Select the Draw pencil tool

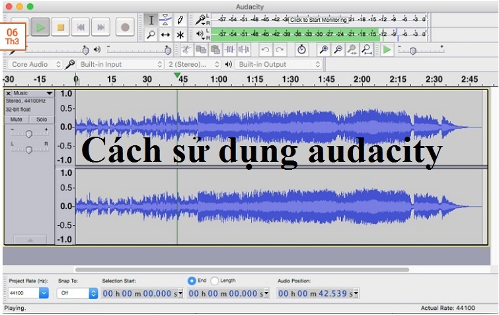point(180,20)
